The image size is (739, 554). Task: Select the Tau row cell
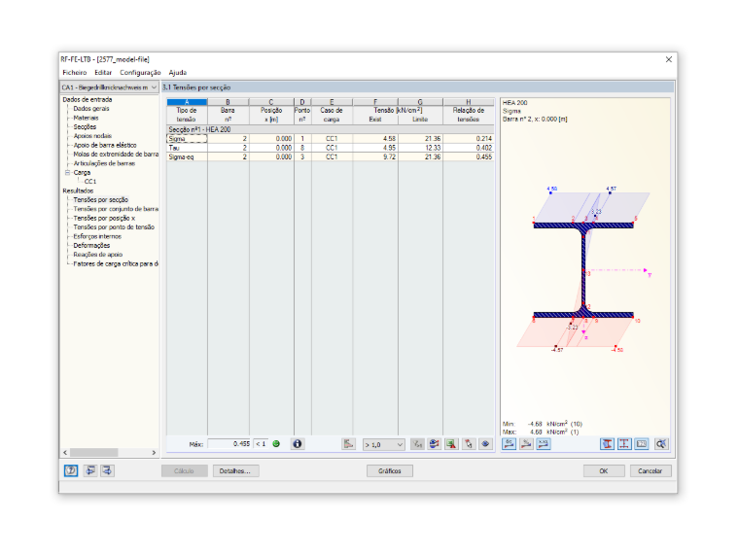[187, 148]
